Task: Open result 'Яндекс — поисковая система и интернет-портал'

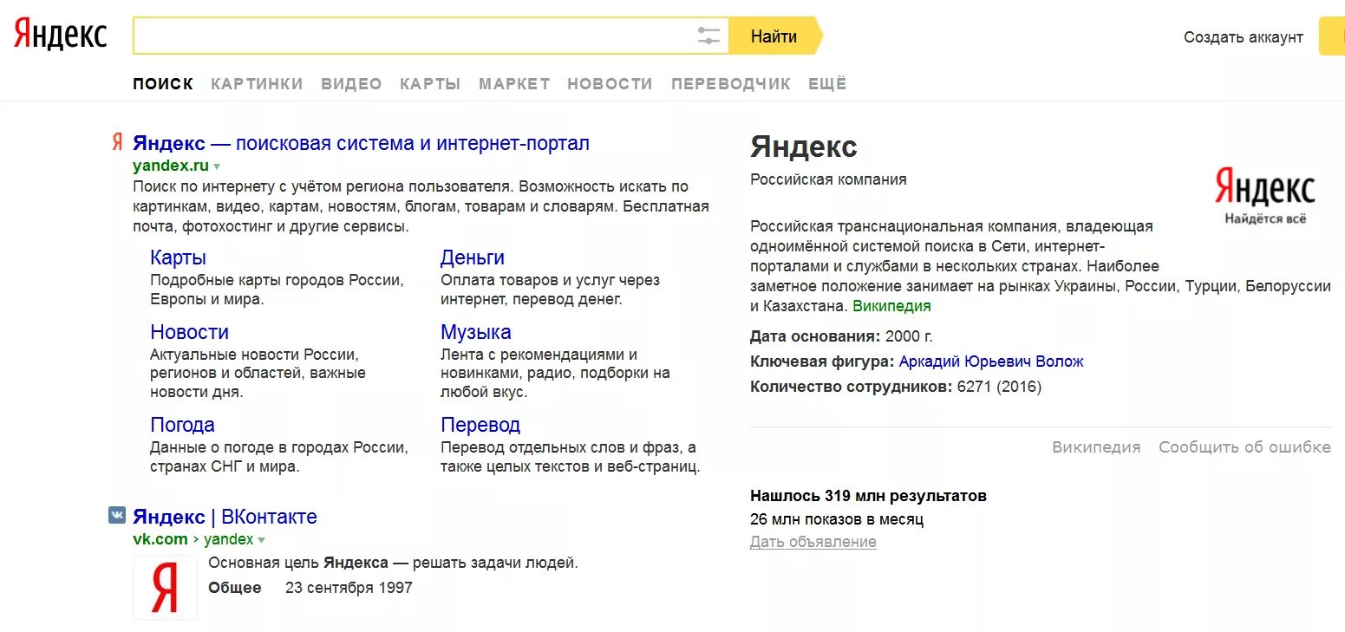Action: click(x=361, y=143)
